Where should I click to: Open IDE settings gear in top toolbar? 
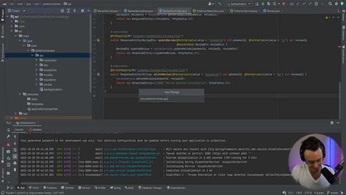pyautogui.click(x=336, y=4)
